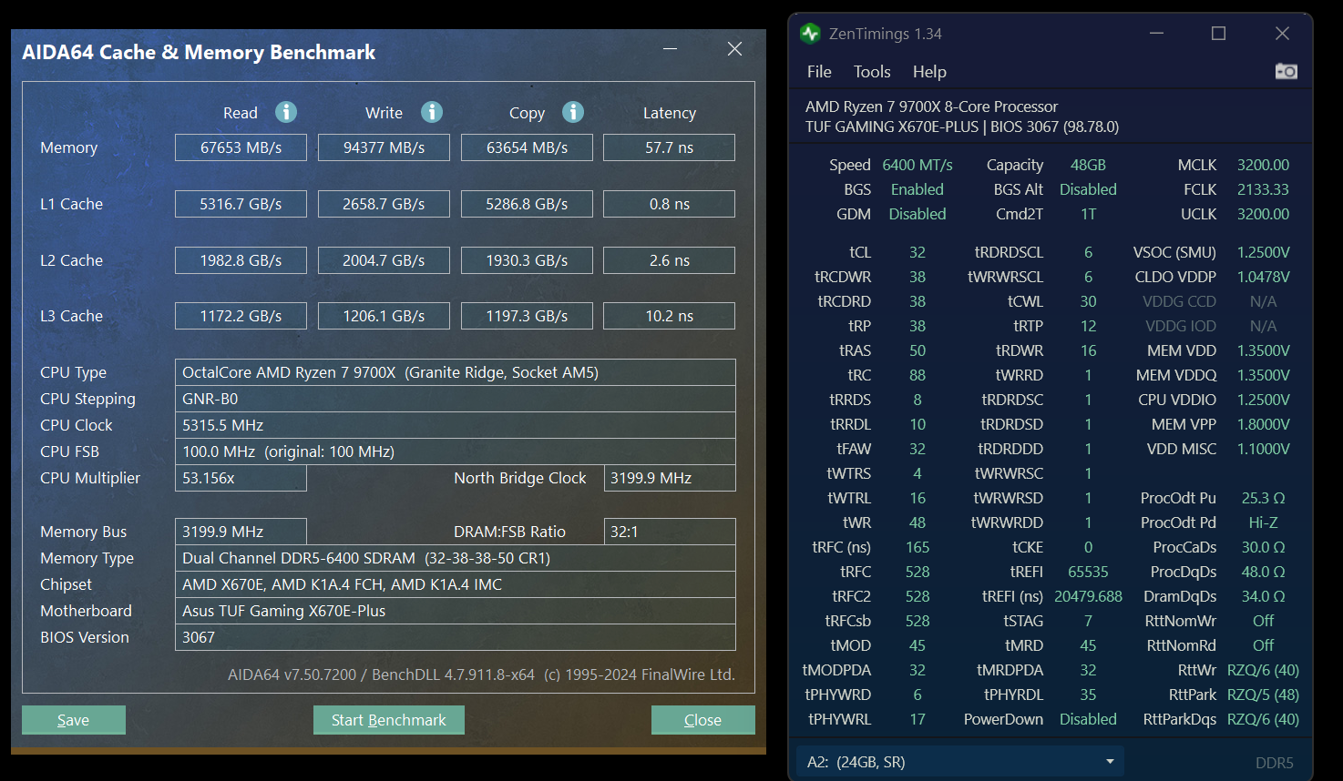Viewport: 1343px width, 781px height.
Task: Click the L3 Cache Latency 10.2 ns field
Action: tap(670, 316)
